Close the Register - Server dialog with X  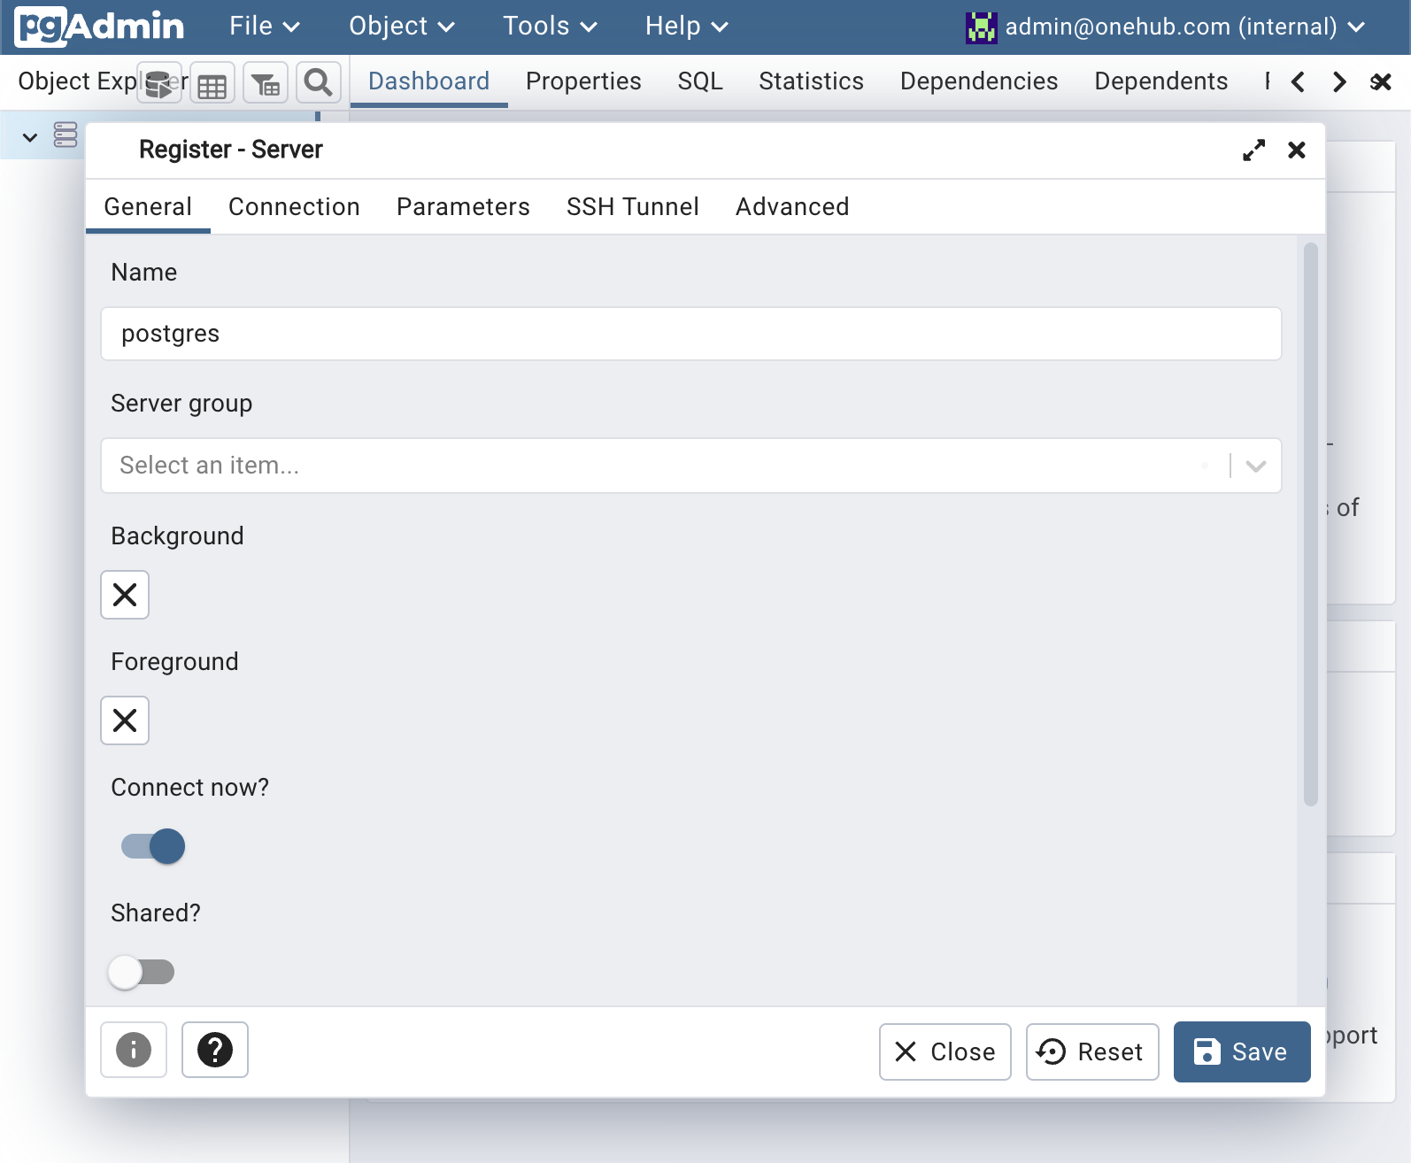pos(1297,150)
